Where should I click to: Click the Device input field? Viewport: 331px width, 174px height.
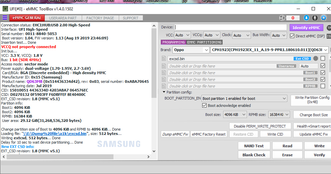pos(231,27)
